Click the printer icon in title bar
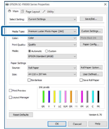This screenshot has width=109, height=129. pos(7,4)
